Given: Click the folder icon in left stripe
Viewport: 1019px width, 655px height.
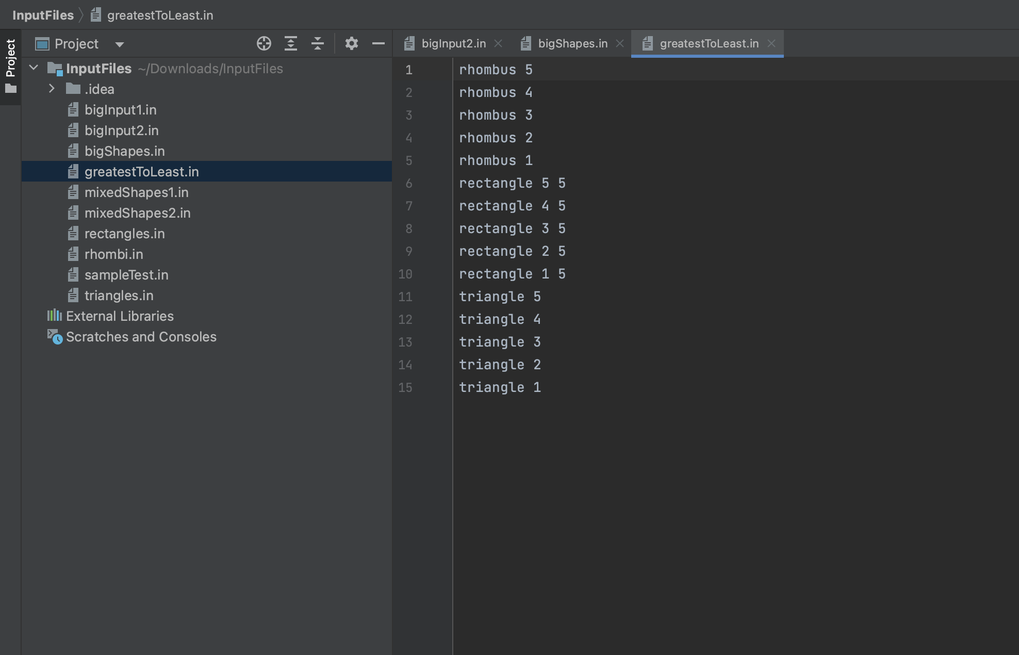Looking at the screenshot, I should pyautogui.click(x=10, y=89).
